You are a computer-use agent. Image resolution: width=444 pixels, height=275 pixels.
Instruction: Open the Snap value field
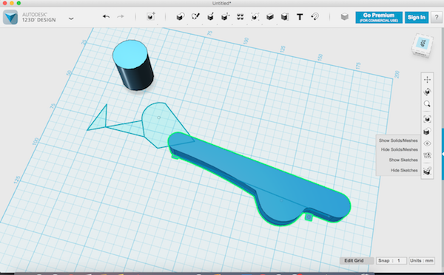(391, 260)
